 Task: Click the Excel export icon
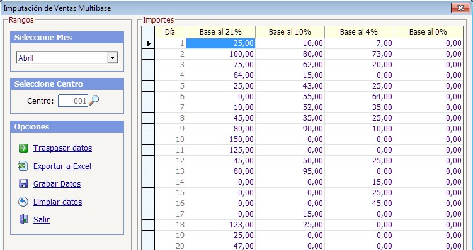pyautogui.click(x=23, y=166)
